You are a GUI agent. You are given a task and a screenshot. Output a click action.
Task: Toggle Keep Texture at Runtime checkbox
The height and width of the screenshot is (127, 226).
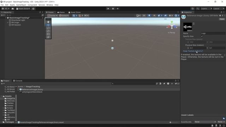202,51
